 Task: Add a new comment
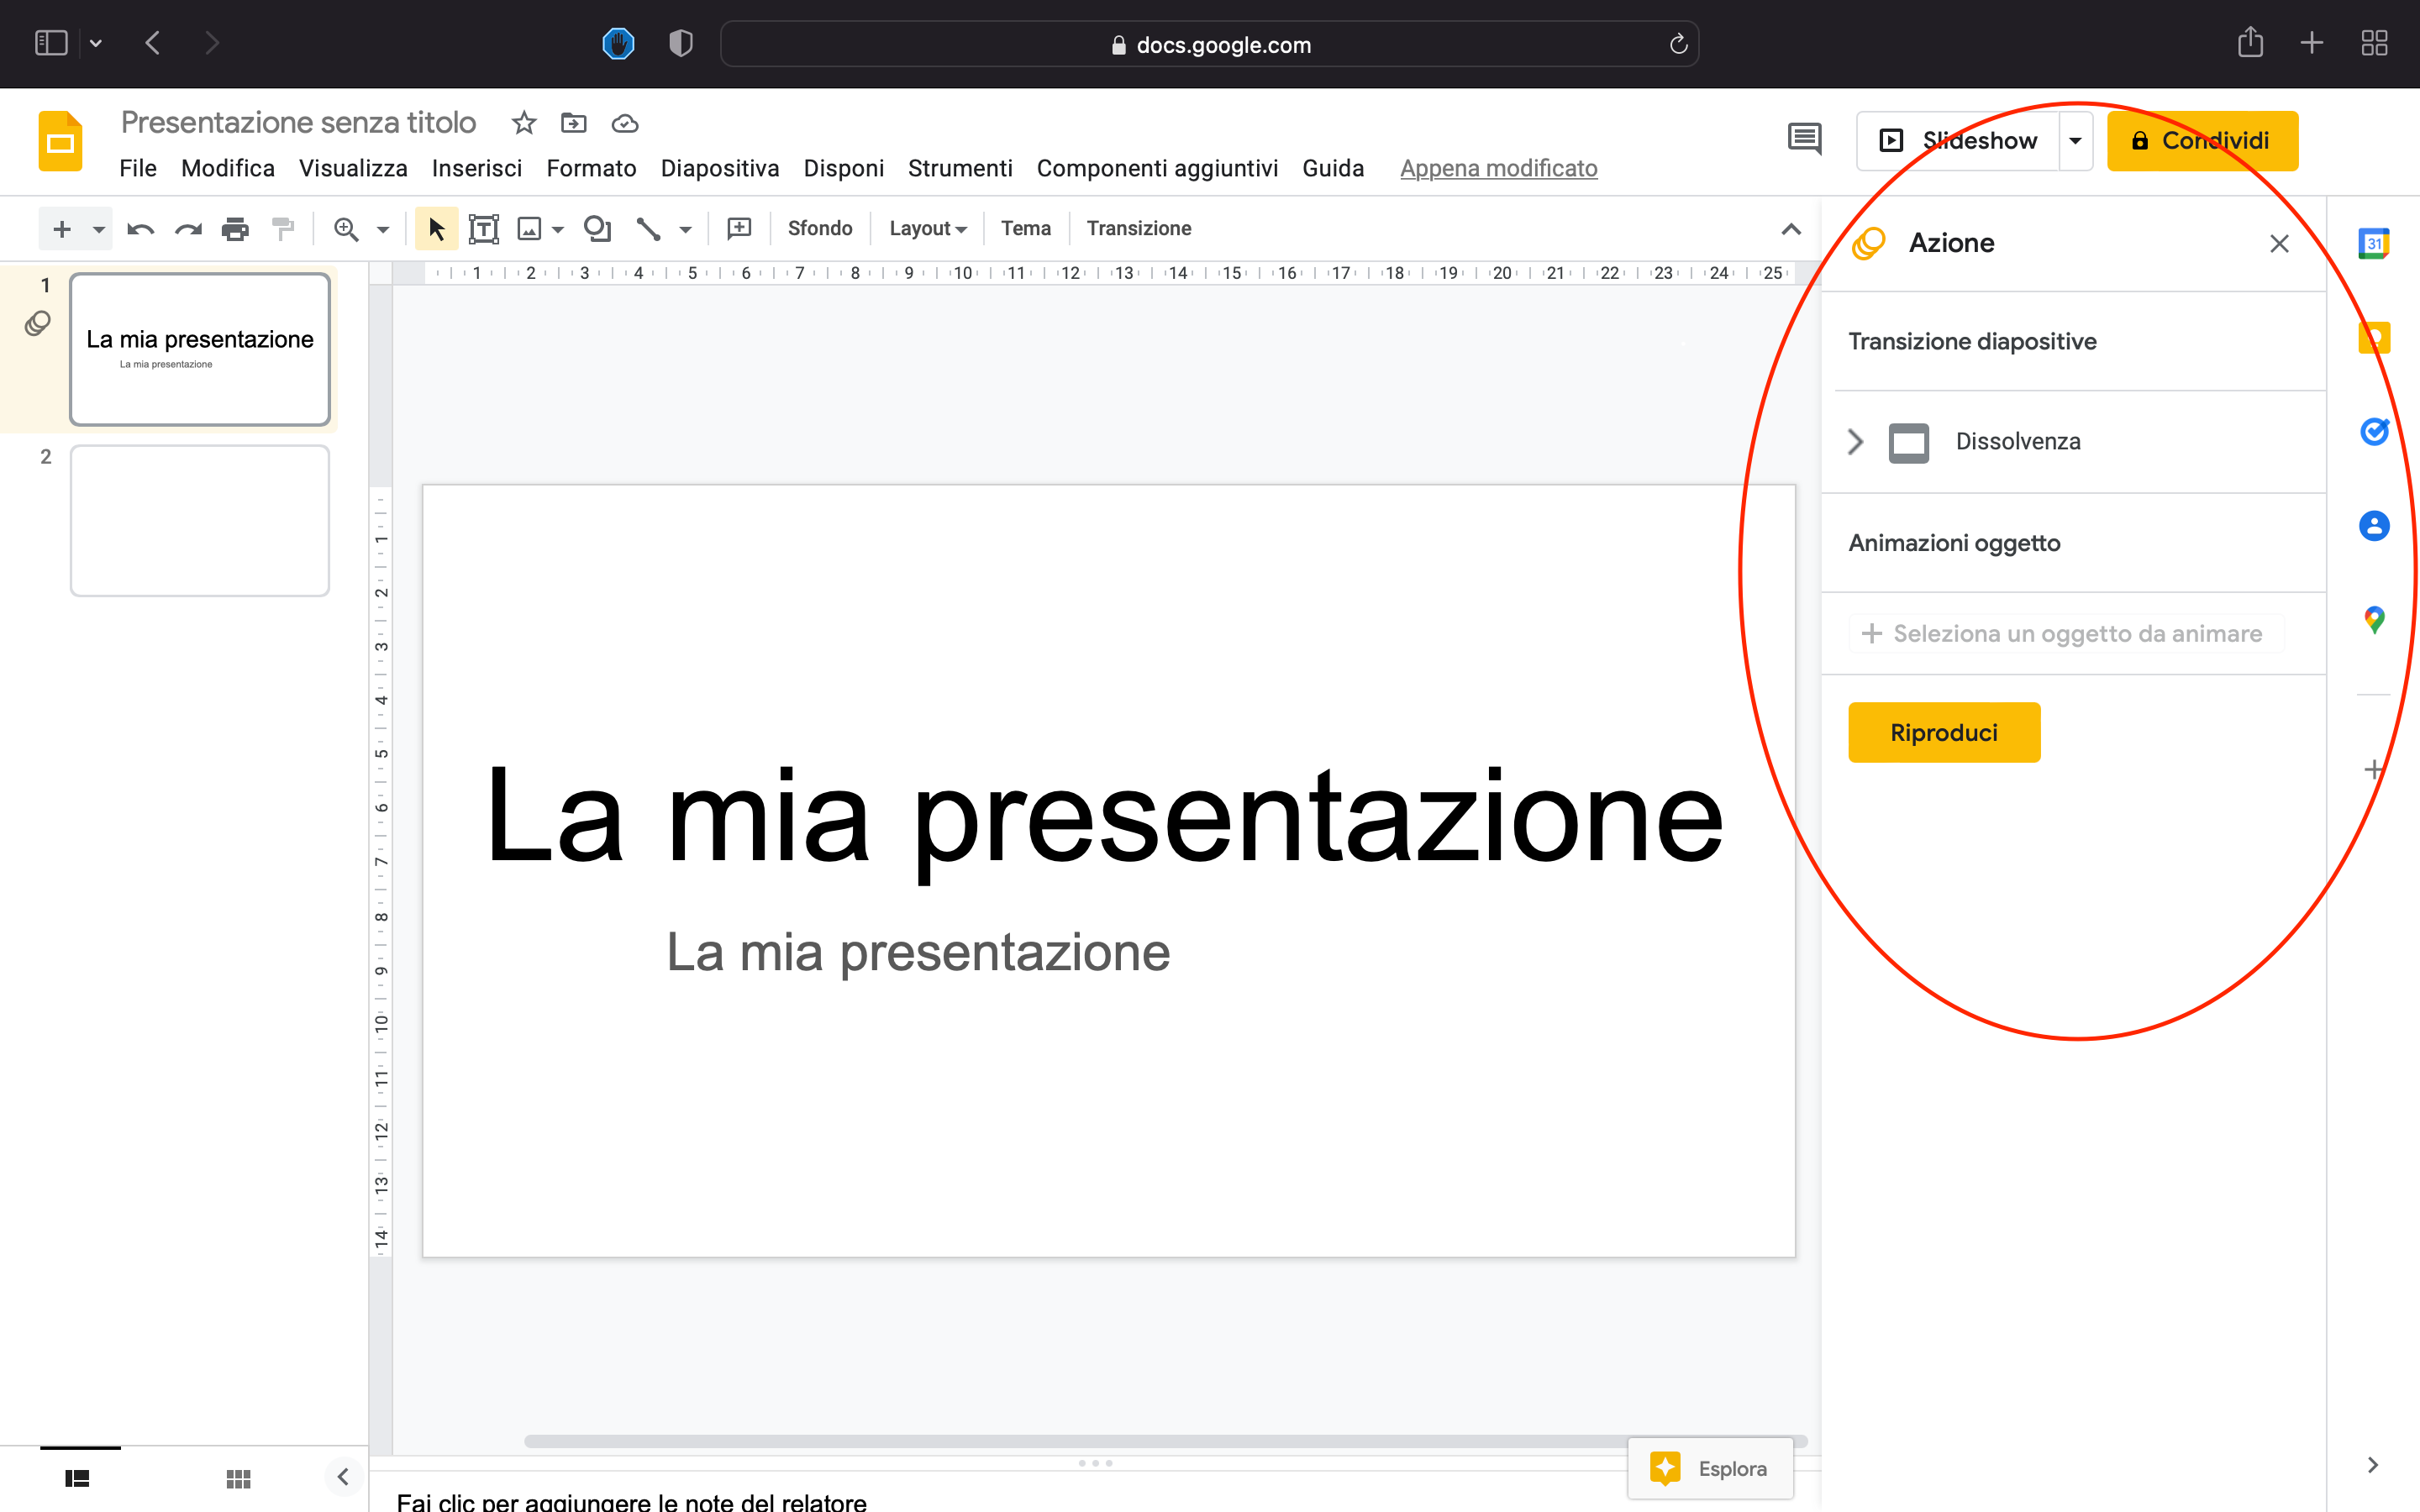tap(739, 228)
